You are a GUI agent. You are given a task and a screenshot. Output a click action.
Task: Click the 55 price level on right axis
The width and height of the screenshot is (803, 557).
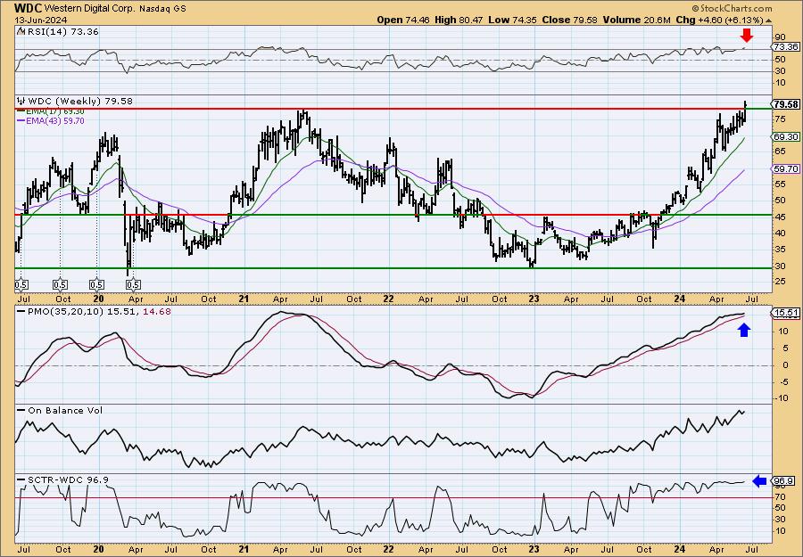pyautogui.click(x=780, y=184)
